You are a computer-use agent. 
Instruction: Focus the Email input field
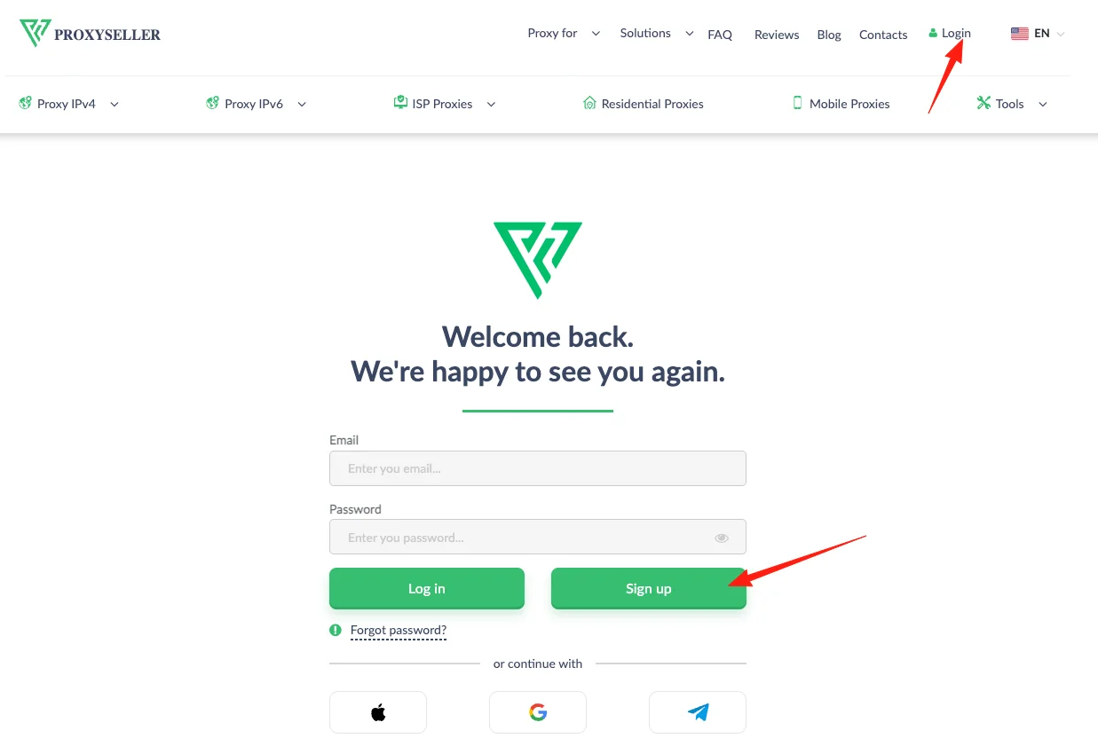(x=538, y=468)
